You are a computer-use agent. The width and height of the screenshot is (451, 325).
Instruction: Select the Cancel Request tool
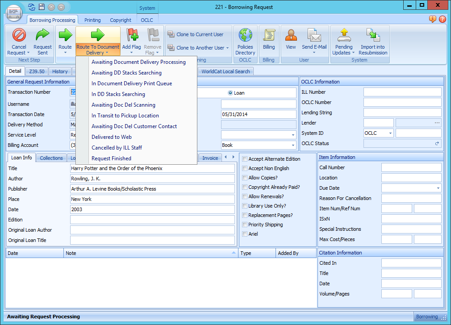(18, 39)
